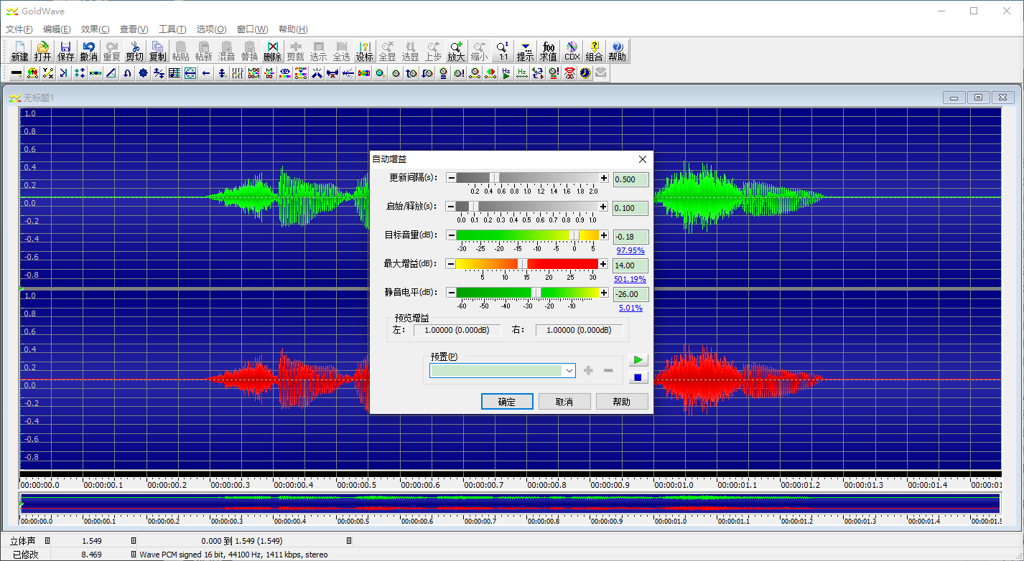Image resolution: width=1024 pixels, height=561 pixels.
Task: Zoom in with the 放大 icon
Action: (x=456, y=51)
